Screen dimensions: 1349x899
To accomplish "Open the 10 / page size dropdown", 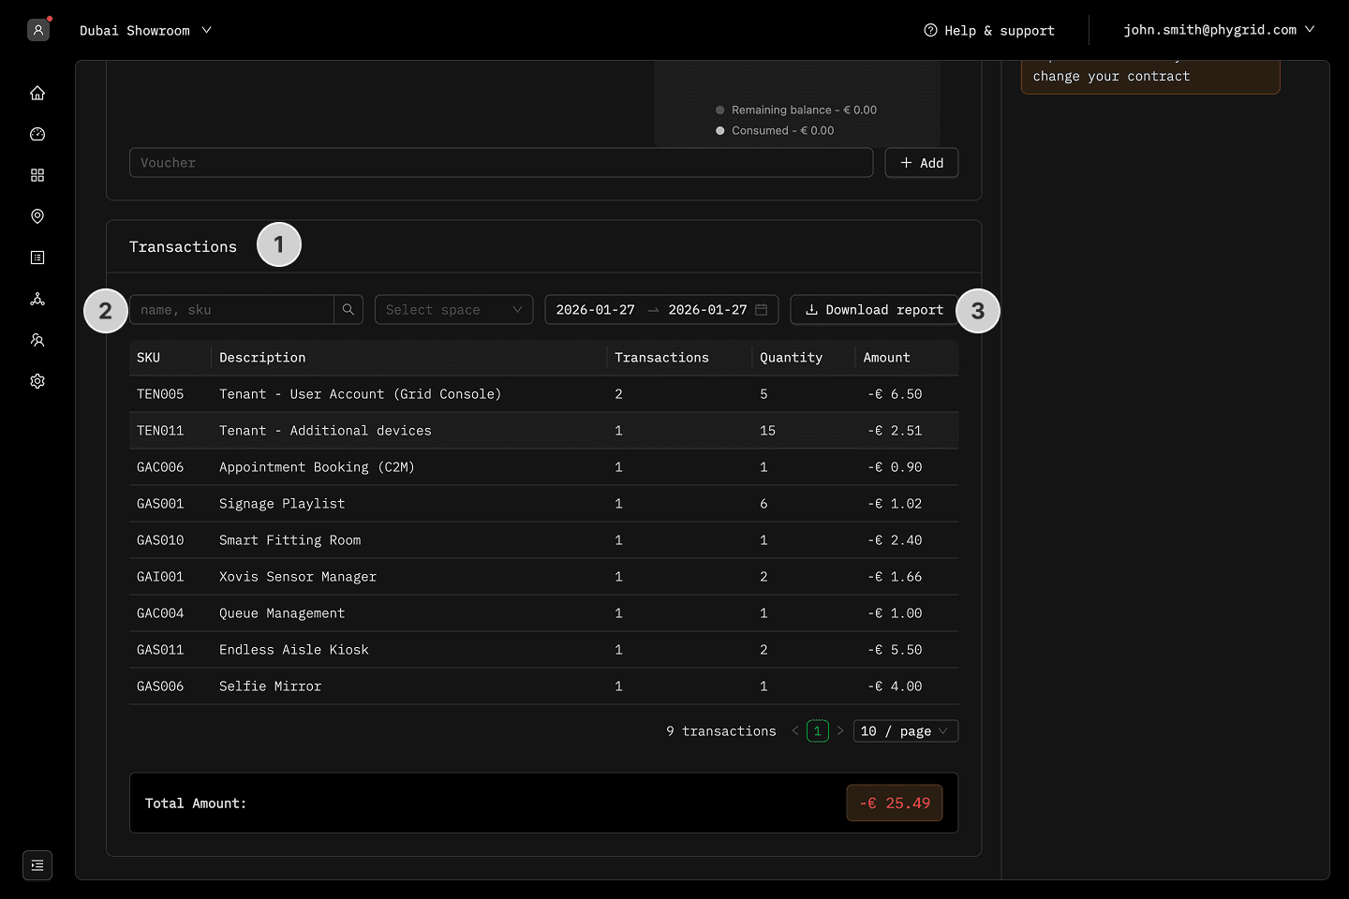I will click(905, 731).
